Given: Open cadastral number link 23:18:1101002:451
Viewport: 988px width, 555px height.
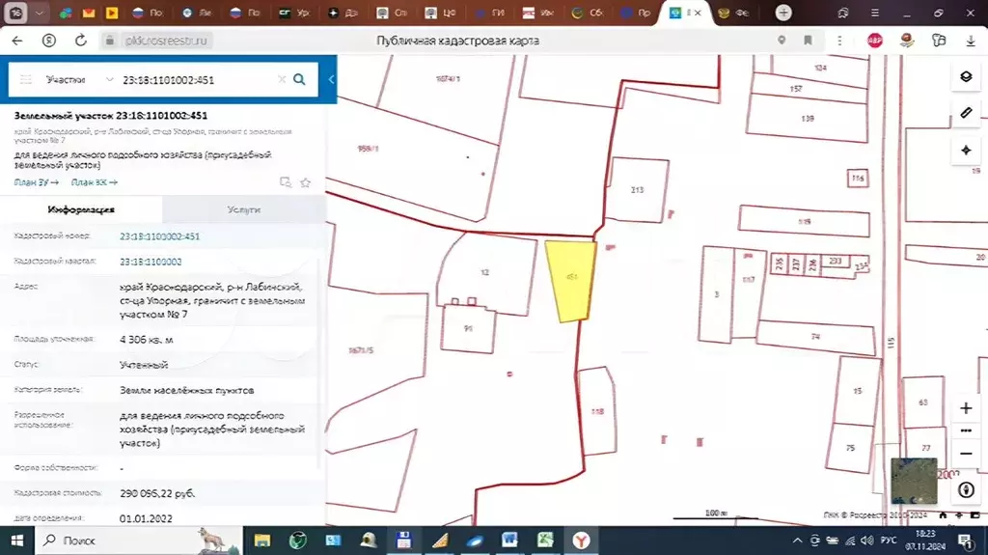Looking at the screenshot, I should [159, 236].
